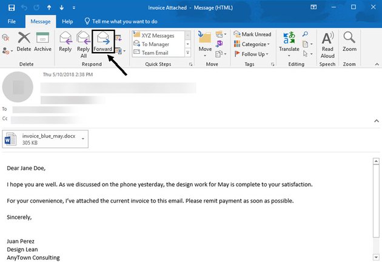The width and height of the screenshot is (382, 263).
Task: Click the 'Juan Perez' signature line
Action: coord(21,241)
